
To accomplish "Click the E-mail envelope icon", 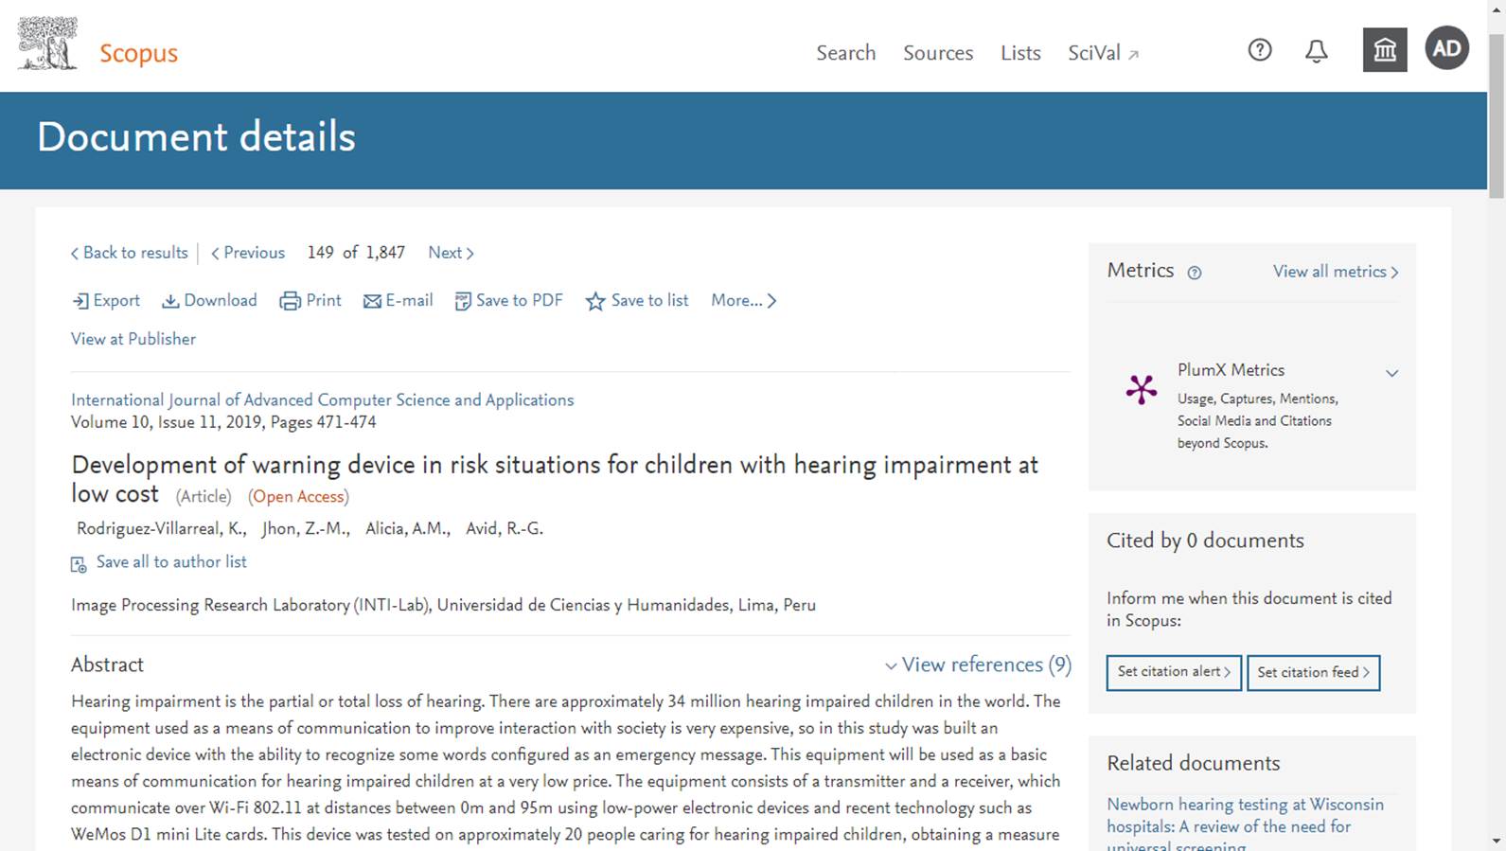I will click(372, 301).
